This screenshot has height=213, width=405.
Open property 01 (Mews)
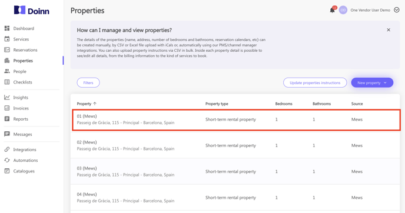tap(236, 120)
